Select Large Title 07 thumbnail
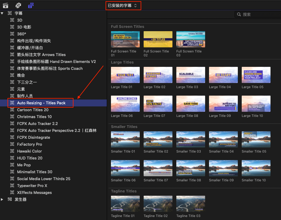Image resolution: width=281 pixels, height=220 pixels. (158, 104)
